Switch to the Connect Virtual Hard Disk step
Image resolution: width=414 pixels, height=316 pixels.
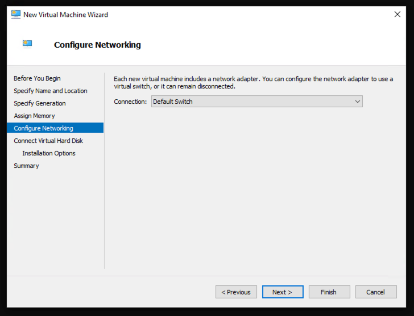pyautogui.click(x=48, y=141)
